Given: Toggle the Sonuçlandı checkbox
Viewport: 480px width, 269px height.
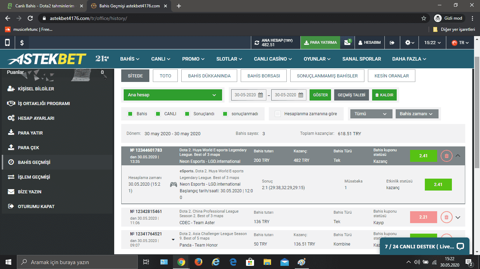Looking at the screenshot, I should point(187,114).
